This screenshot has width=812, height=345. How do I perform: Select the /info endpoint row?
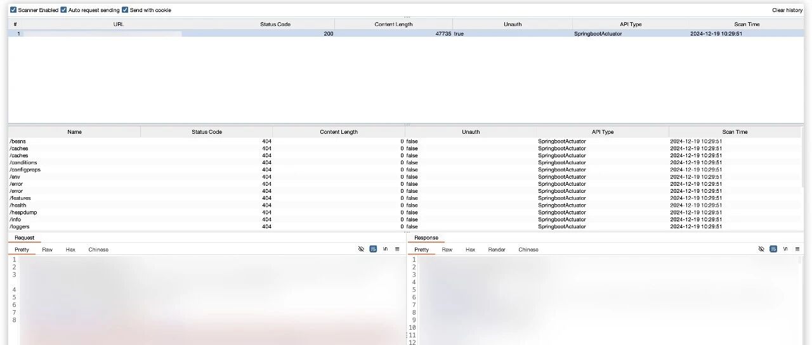(405, 219)
